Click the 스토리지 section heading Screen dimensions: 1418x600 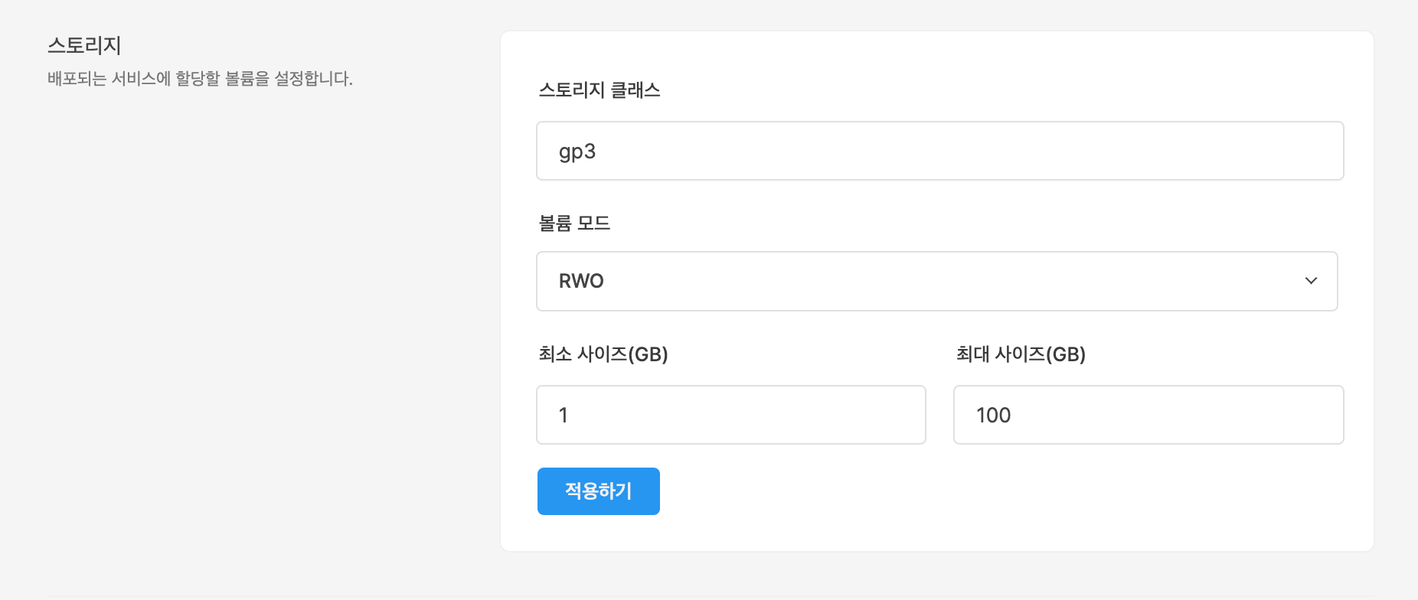click(84, 46)
